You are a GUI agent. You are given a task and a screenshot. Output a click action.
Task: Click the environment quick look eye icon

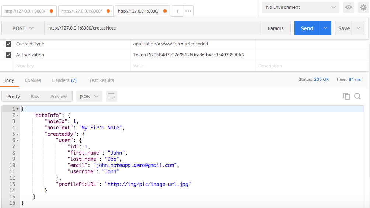(x=349, y=7)
